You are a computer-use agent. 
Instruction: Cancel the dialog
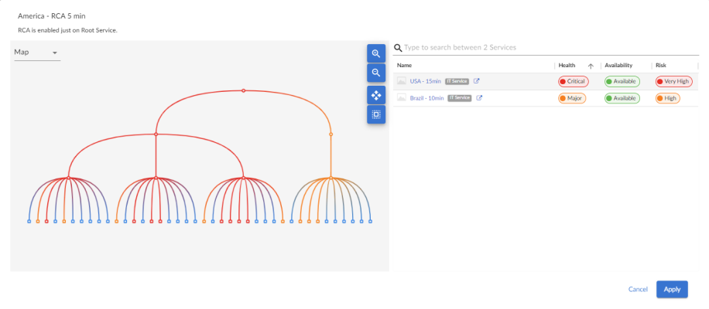point(638,289)
